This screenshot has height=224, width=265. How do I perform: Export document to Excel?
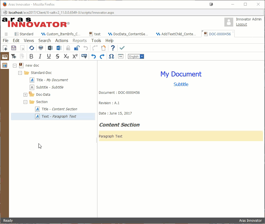(x=50, y=48)
